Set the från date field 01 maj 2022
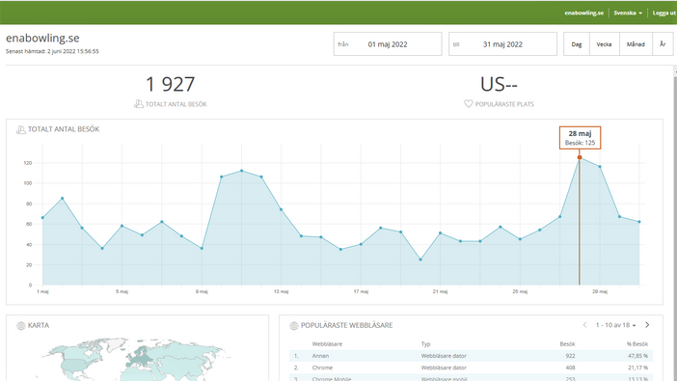The image size is (677, 381). pos(388,44)
